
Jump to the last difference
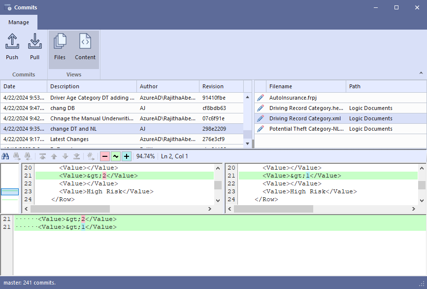(x=77, y=156)
